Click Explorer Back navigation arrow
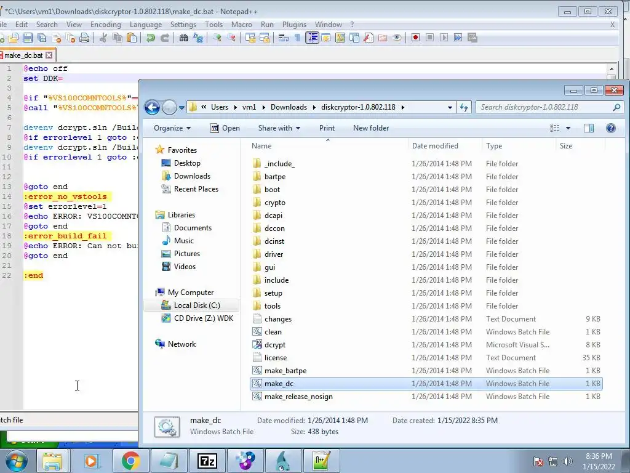This screenshot has height=473, width=630. tap(153, 107)
